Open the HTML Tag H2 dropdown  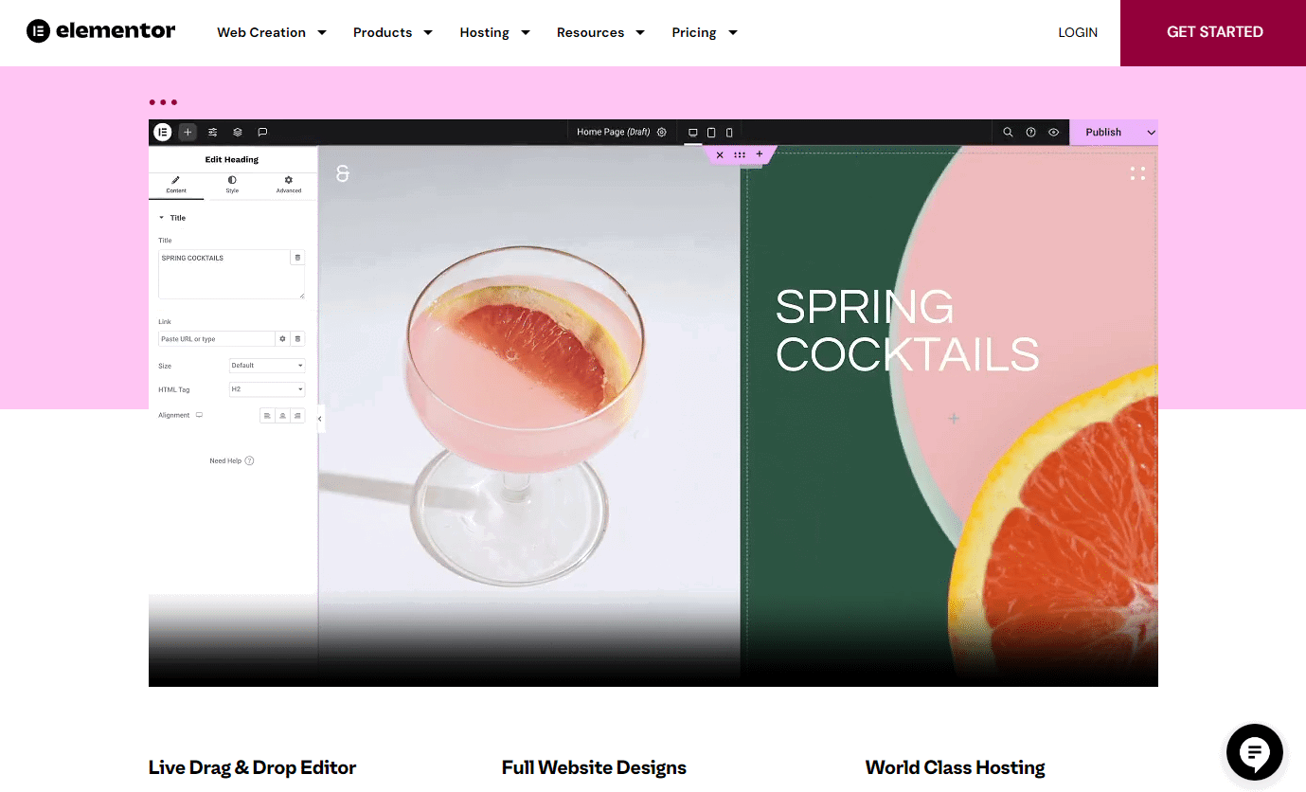(x=267, y=389)
